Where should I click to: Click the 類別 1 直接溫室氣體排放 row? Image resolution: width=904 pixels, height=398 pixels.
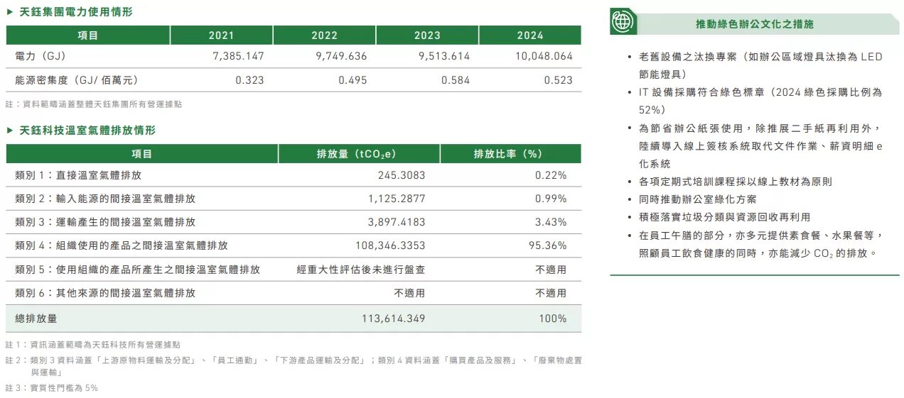pyautogui.click(x=83, y=175)
